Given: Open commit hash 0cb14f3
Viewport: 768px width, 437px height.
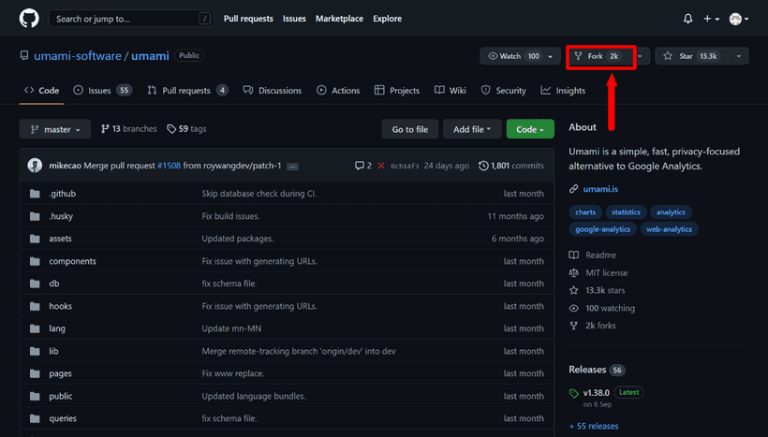Looking at the screenshot, I should pos(405,166).
